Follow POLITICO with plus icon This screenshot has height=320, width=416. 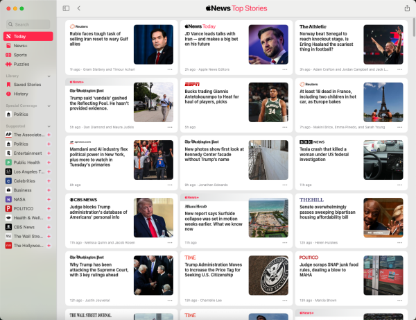point(49,209)
